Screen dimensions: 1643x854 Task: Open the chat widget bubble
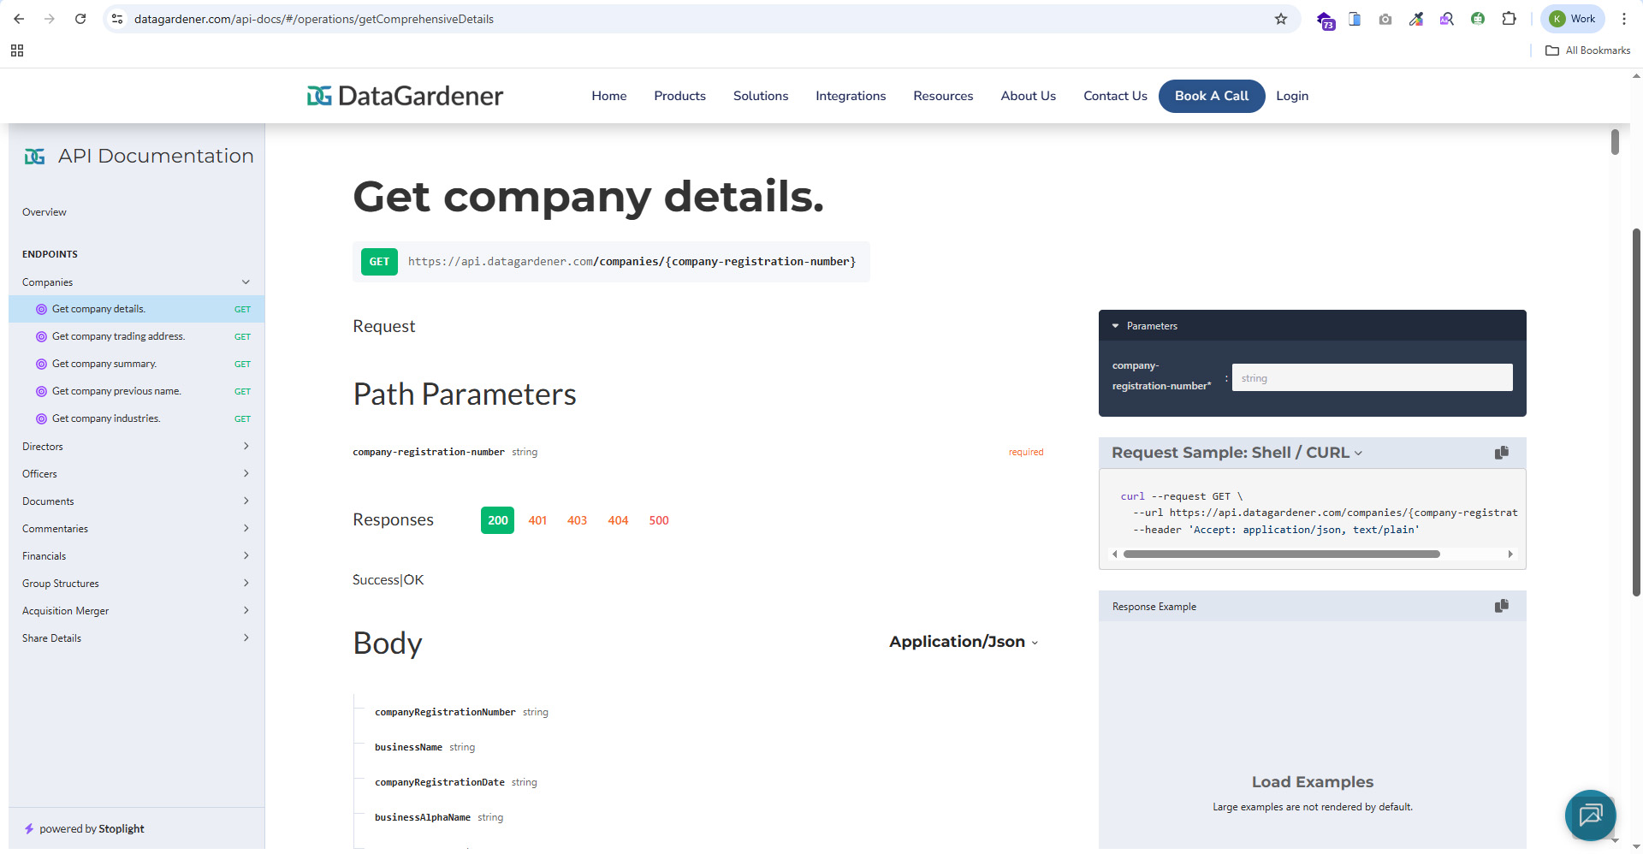coord(1591,815)
